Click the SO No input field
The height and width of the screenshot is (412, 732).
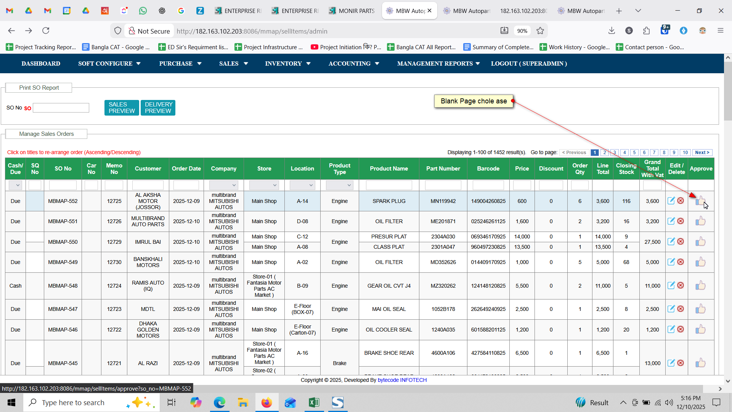[x=61, y=108]
